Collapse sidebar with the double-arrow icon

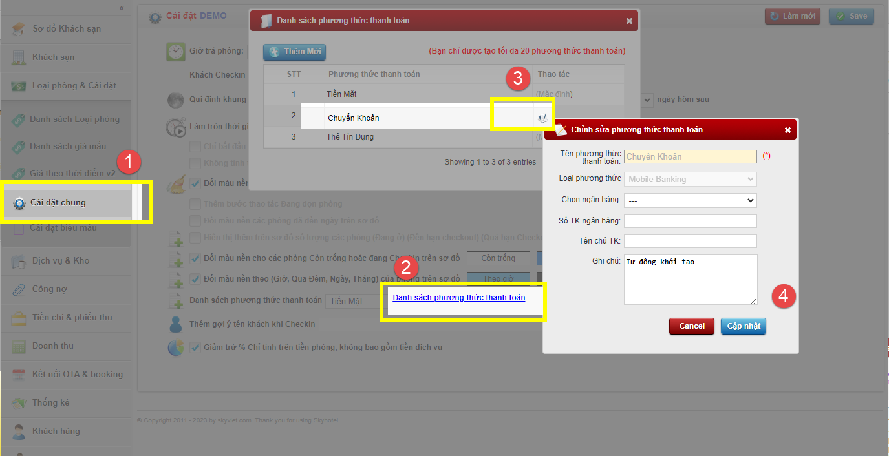(x=122, y=8)
